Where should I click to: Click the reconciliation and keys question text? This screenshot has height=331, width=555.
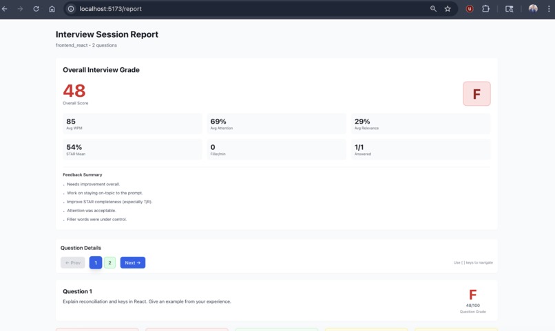point(147,301)
